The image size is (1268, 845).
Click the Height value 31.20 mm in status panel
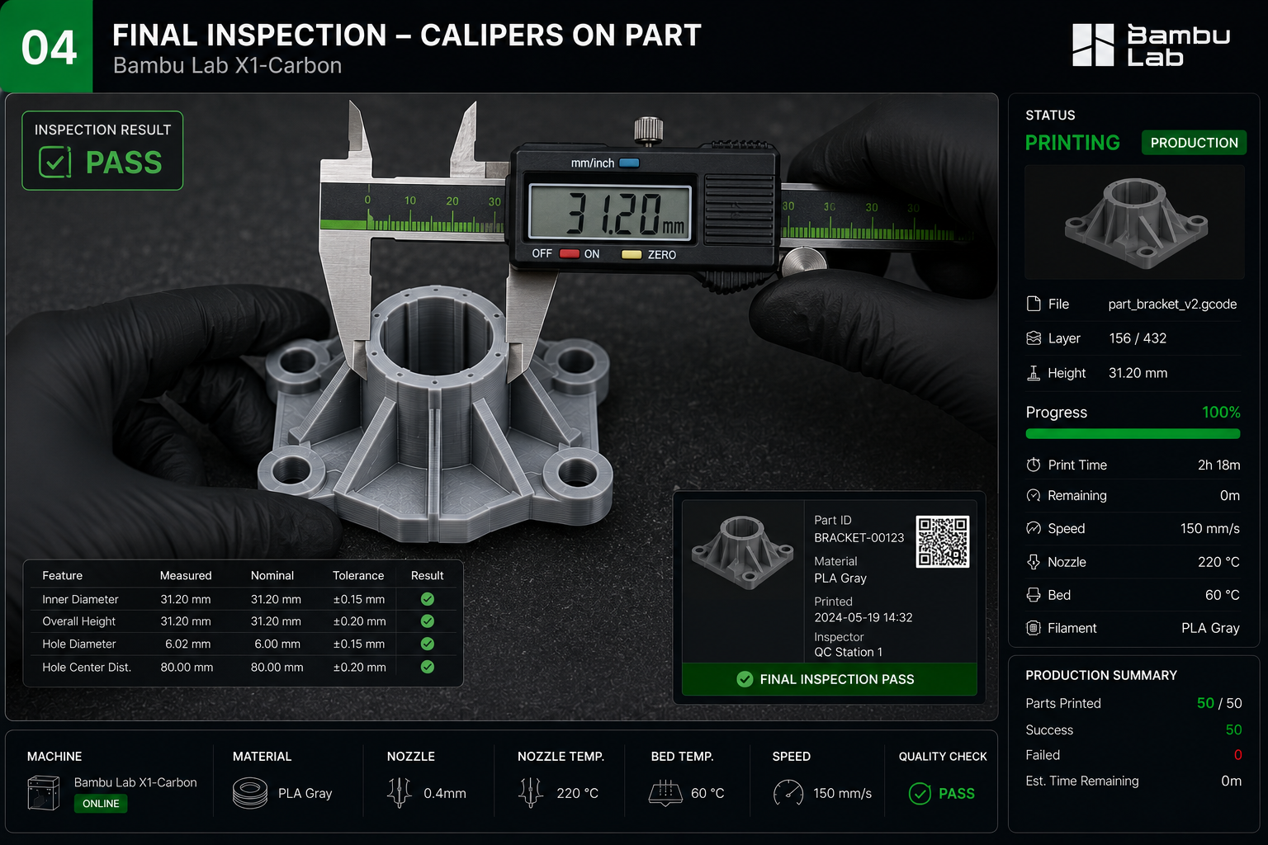point(1138,373)
